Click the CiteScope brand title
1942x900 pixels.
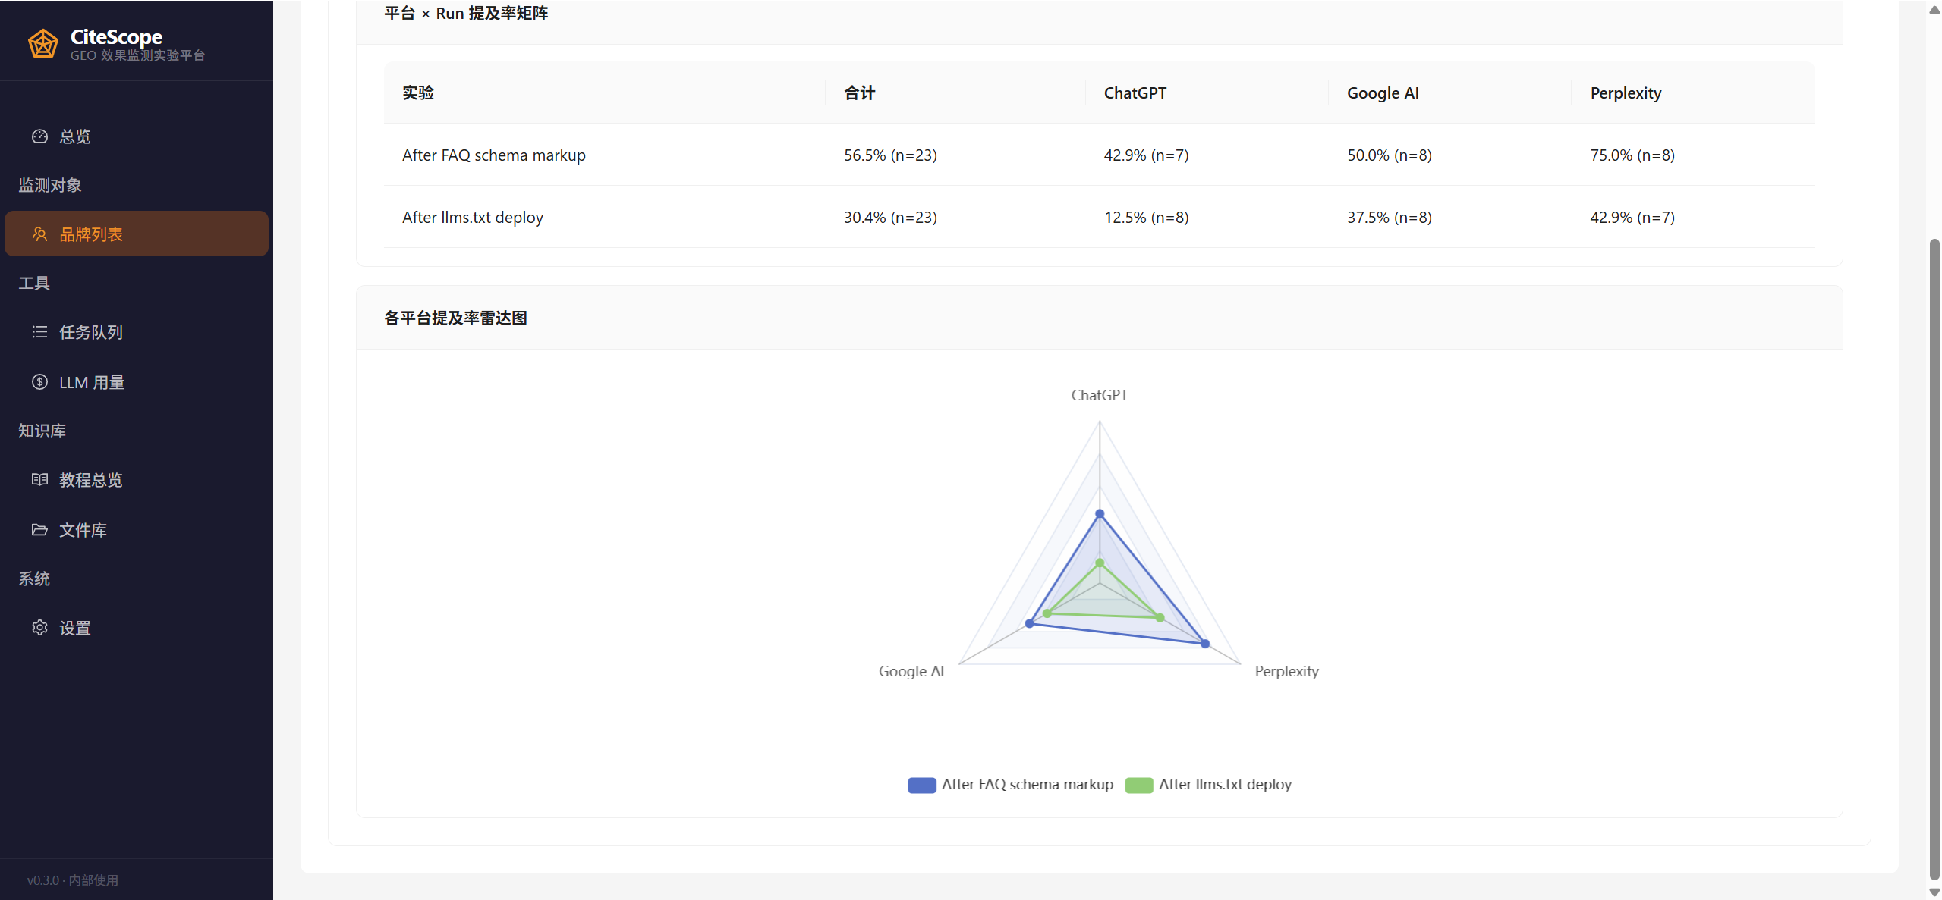116,37
